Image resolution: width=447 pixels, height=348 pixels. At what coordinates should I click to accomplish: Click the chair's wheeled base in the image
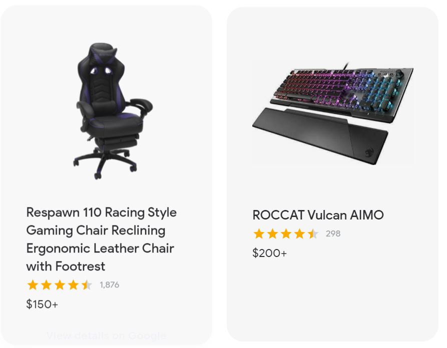105,164
